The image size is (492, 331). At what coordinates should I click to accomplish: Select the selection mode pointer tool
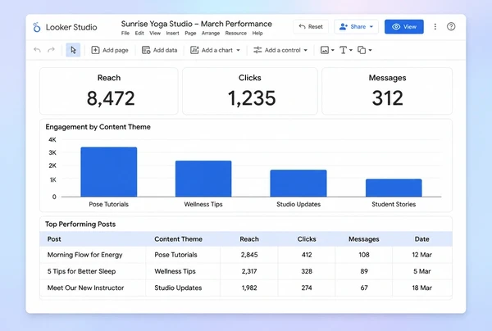(x=73, y=50)
